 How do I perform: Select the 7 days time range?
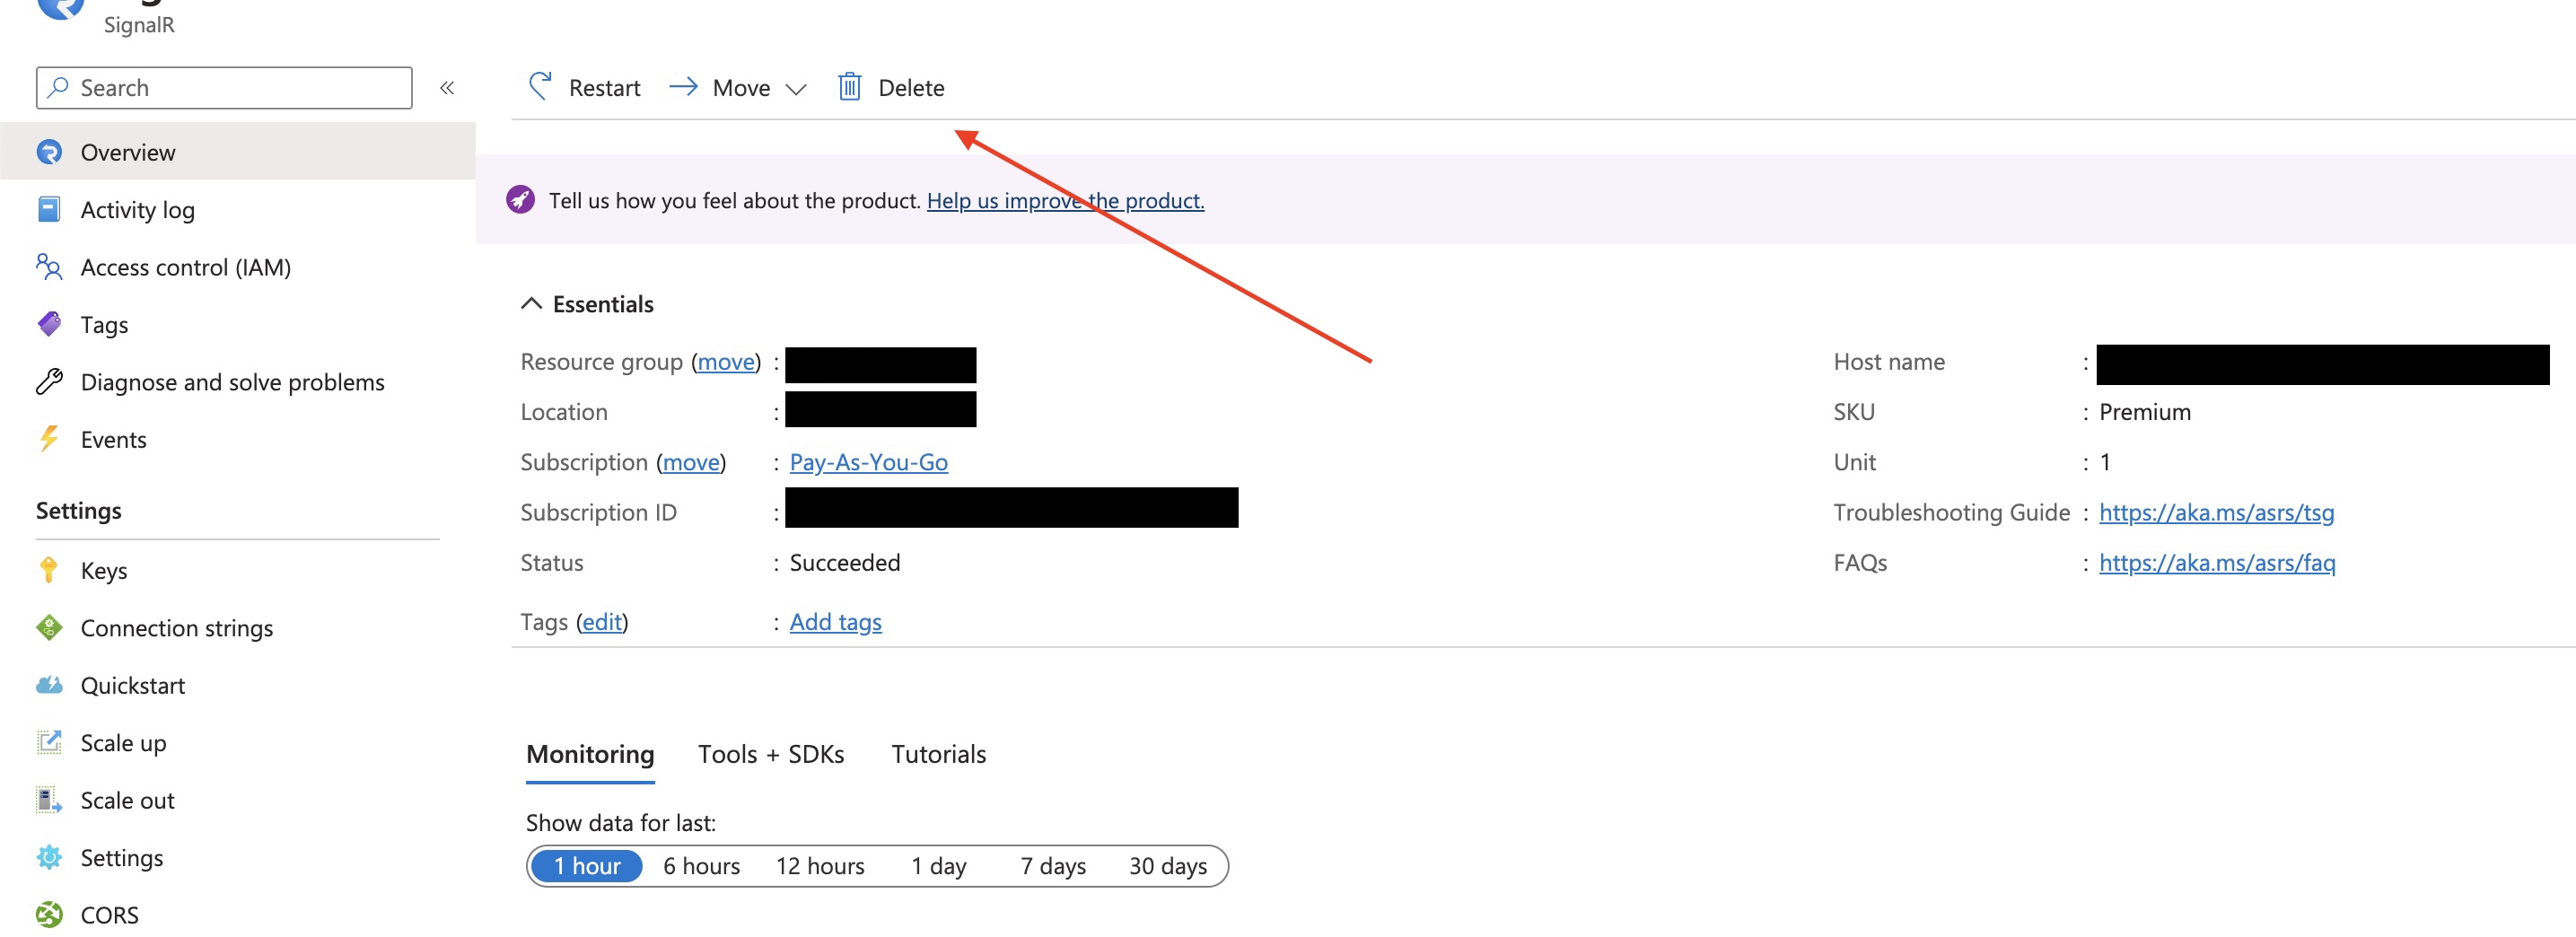pyautogui.click(x=1052, y=866)
